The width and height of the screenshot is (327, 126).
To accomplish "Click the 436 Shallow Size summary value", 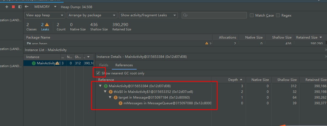I will click(x=94, y=24).
